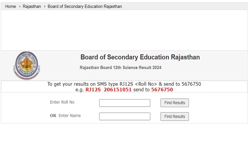Viewport: 252px width, 141px height.
Task: Click the Enter Name label text
Action: (x=70, y=115)
